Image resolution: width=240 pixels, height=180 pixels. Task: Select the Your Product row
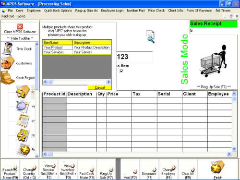click(77, 48)
